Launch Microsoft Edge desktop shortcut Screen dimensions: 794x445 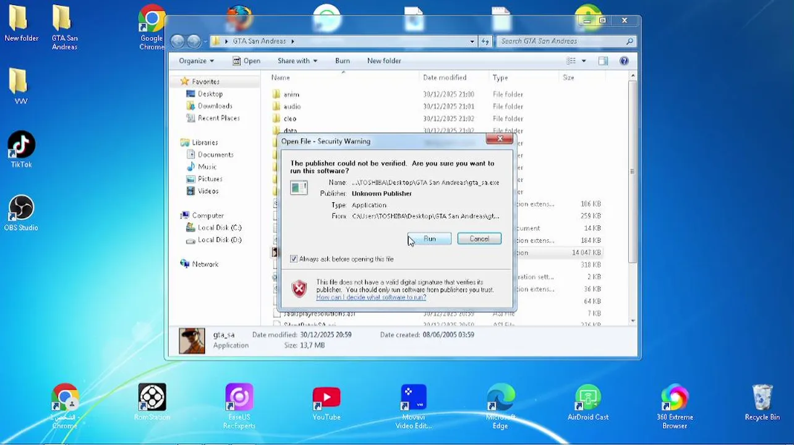pyautogui.click(x=500, y=406)
